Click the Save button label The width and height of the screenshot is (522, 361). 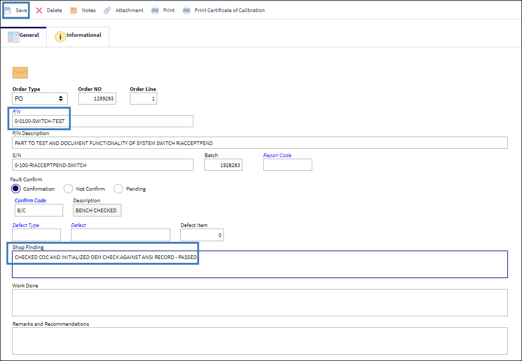pyautogui.click(x=22, y=11)
